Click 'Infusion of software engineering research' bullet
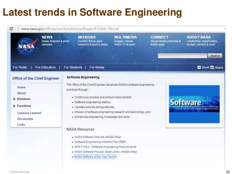 coord(113,112)
